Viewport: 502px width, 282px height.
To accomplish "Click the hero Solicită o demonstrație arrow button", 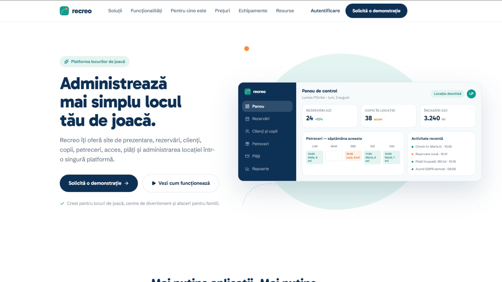I will 99,183.
